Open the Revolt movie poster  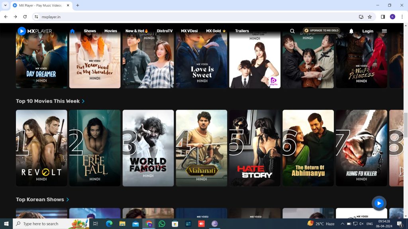(x=41, y=148)
